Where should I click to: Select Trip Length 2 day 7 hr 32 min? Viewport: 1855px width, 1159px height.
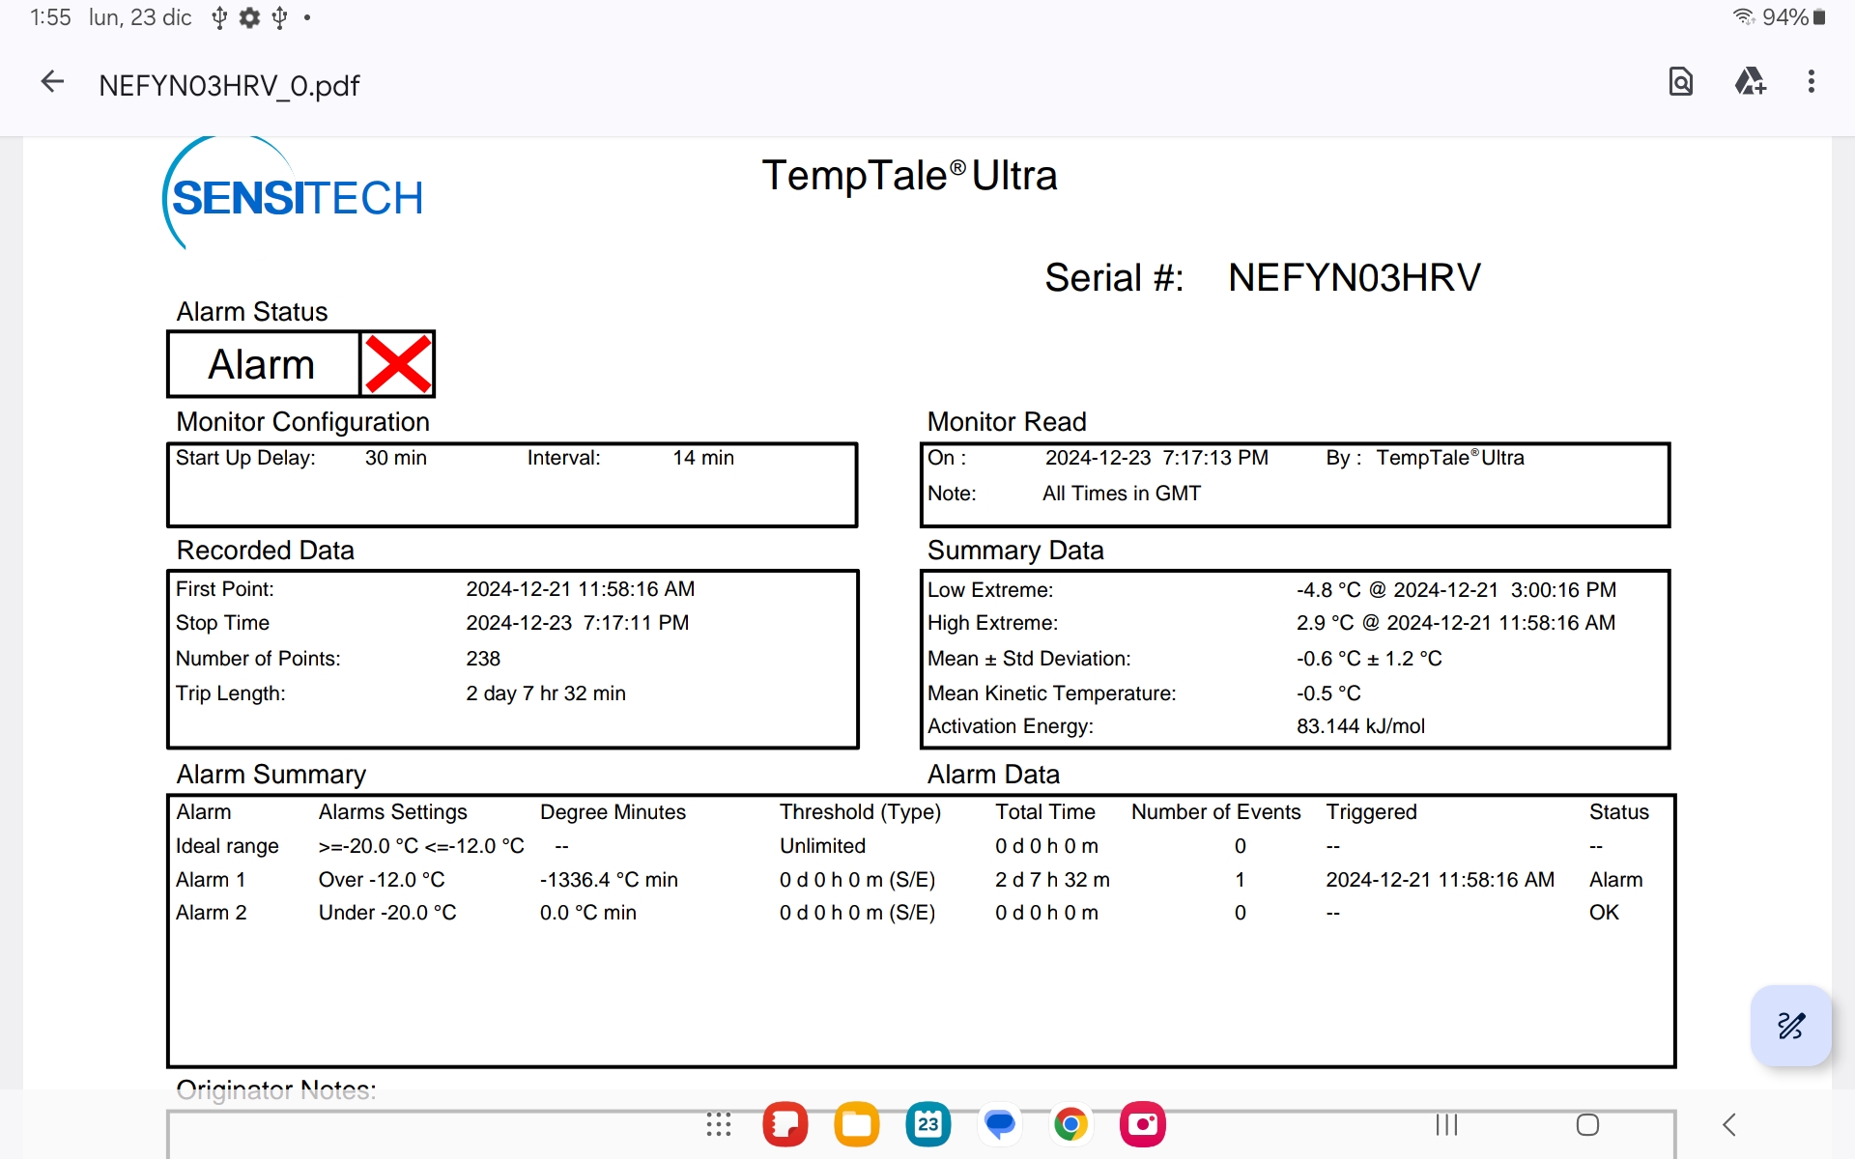546,693
